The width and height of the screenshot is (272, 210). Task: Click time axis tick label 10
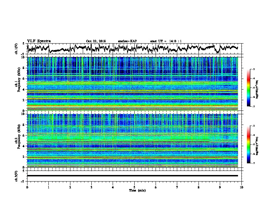click(x=241, y=187)
